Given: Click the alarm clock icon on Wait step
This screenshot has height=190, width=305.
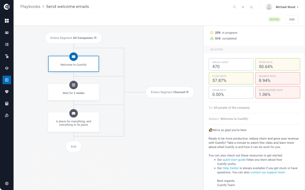Looking at the screenshot, I should [x=74, y=85].
